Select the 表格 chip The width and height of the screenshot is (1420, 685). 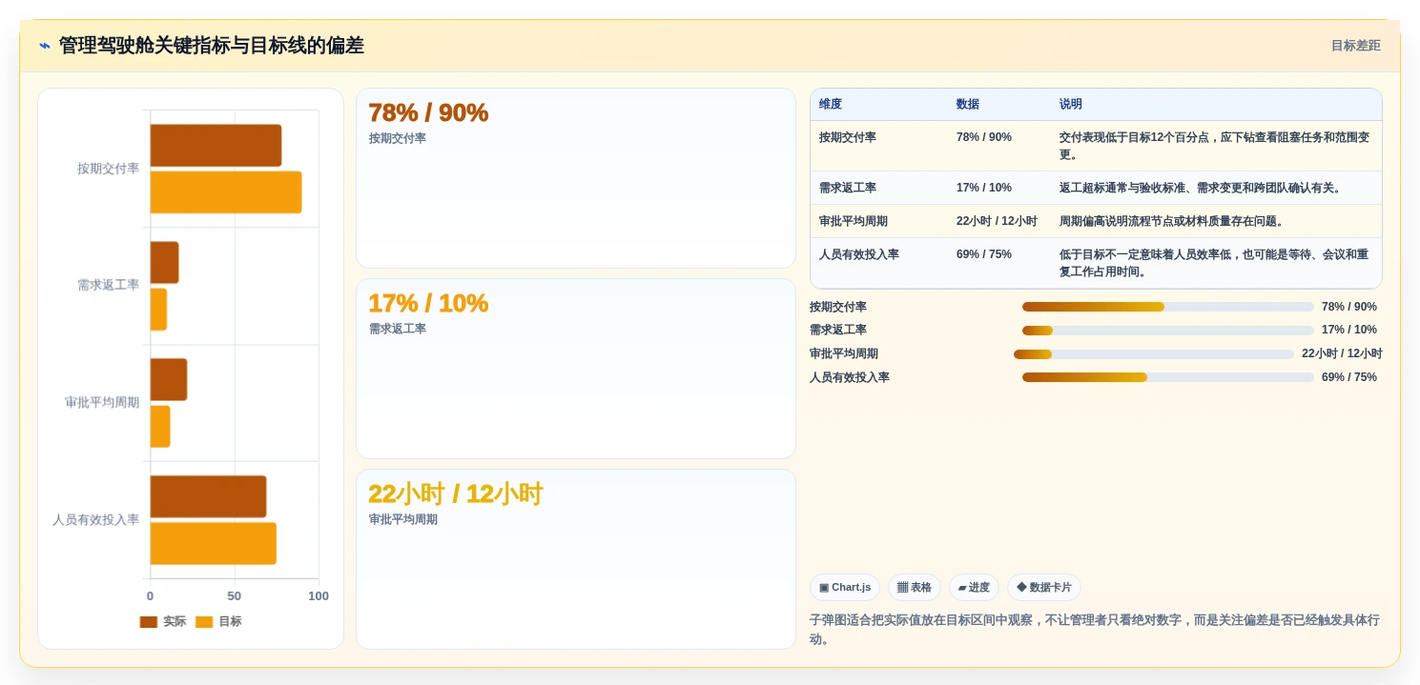914,588
